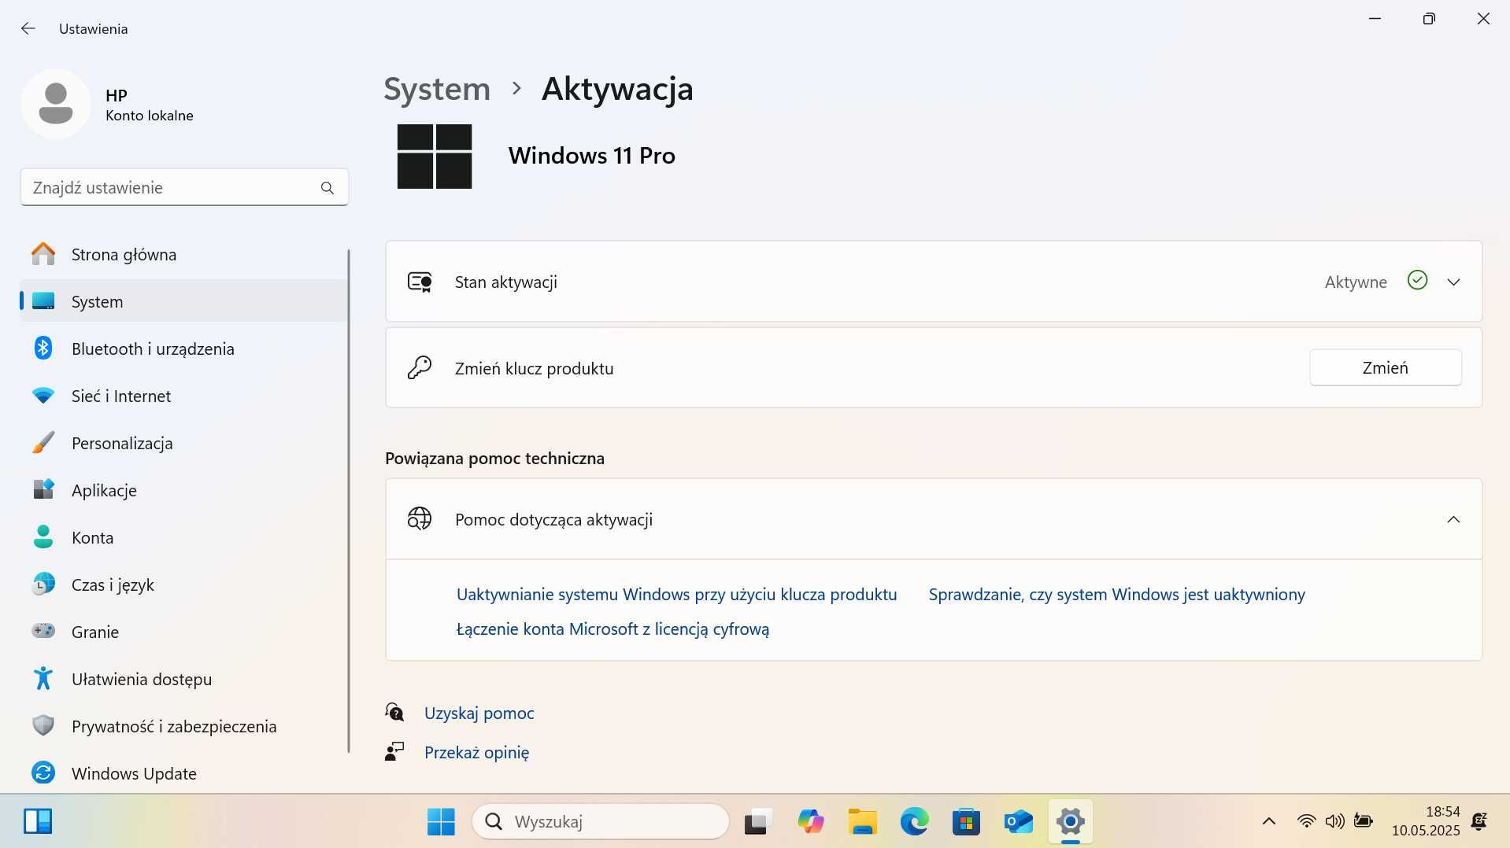Click the Zmień button
This screenshot has height=848, width=1510.
coord(1385,367)
